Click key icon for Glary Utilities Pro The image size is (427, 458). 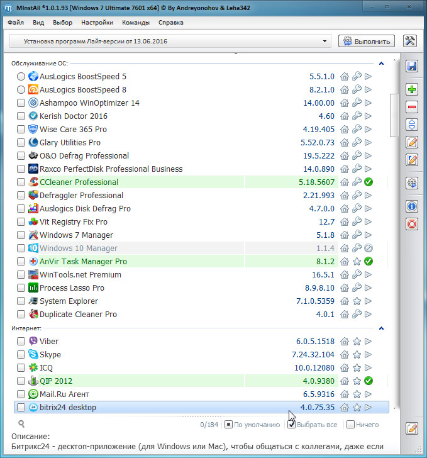tap(357, 142)
